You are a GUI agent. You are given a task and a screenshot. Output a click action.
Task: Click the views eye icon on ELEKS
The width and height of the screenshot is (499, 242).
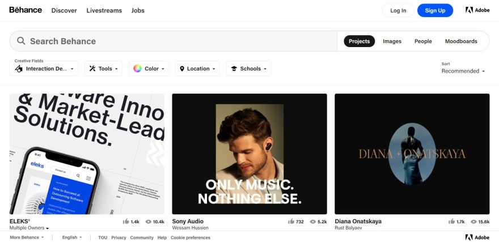149,222
